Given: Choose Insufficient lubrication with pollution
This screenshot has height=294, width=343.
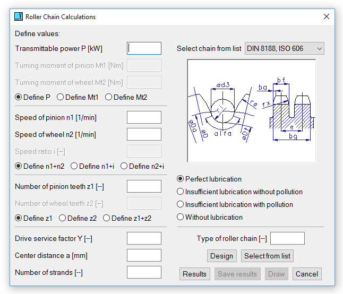Looking at the screenshot, I should [181, 204].
